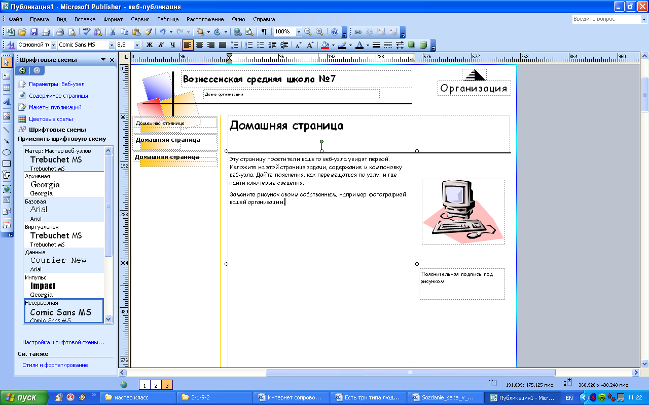This screenshot has width=649, height=405.
Task: Toggle Justify alignment button
Action: [x=223, y=45]
